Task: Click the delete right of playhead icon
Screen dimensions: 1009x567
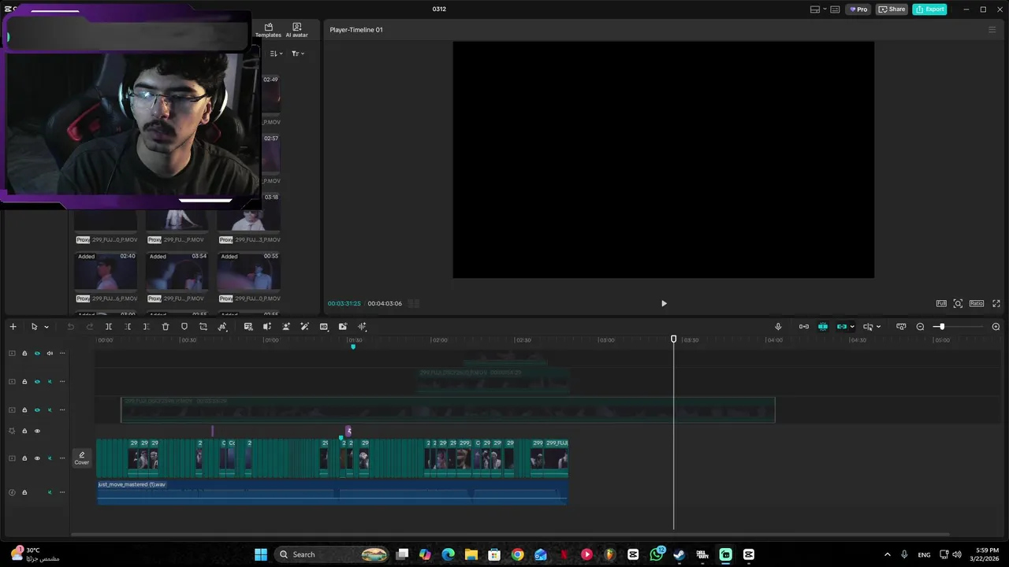Action: (x=147, y=327)
